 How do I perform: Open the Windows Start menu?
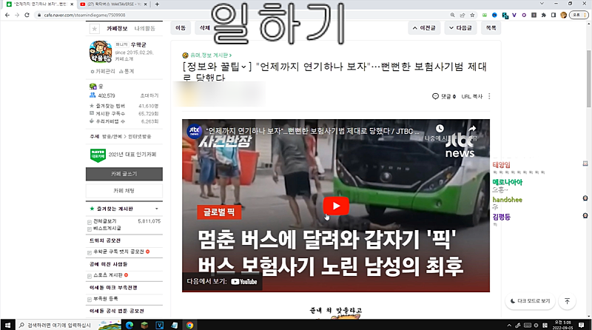(x=7, y=325)
